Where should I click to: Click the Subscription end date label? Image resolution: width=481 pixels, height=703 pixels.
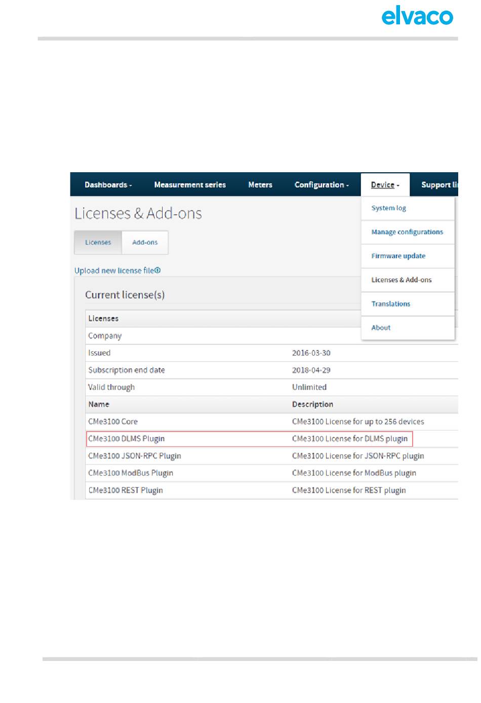click(127, 370)
